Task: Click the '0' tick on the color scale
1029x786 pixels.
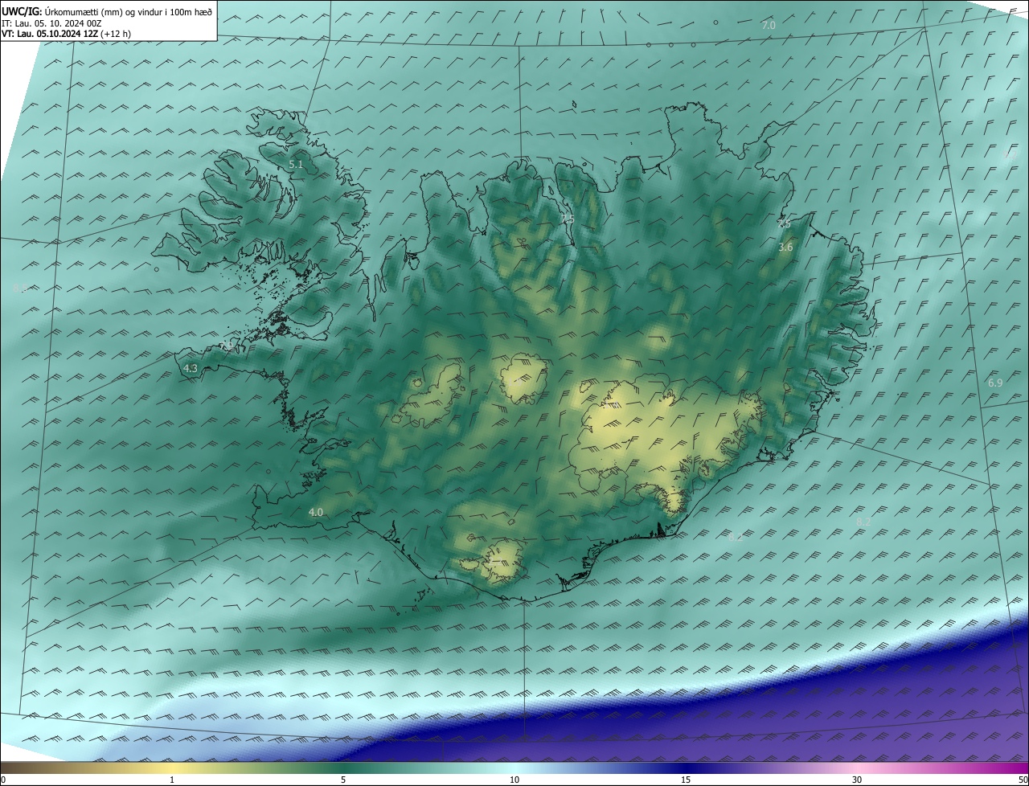Action: (3, 780)
